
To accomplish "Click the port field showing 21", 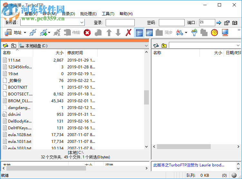I will click(x=207, y=23).
